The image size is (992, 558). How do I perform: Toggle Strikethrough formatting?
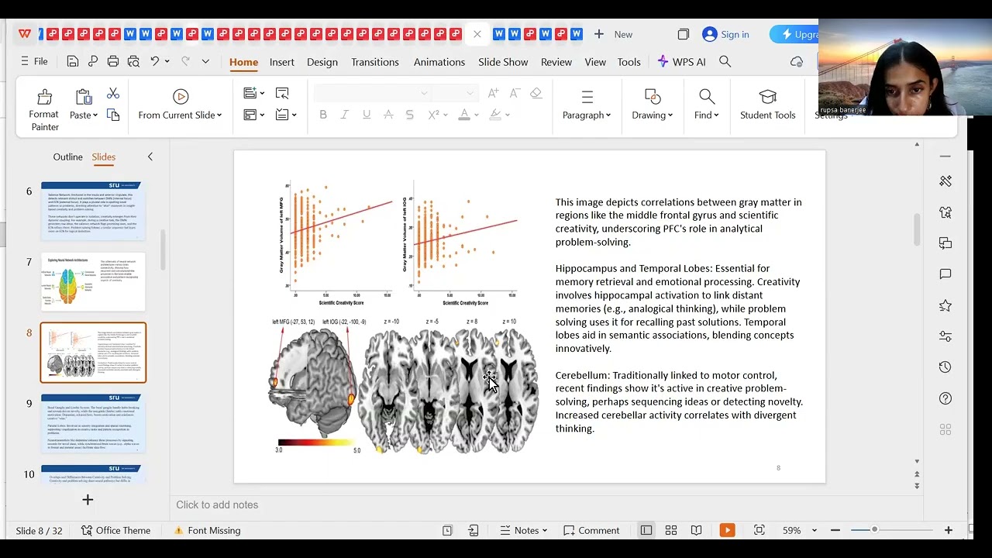coord(388,115)
